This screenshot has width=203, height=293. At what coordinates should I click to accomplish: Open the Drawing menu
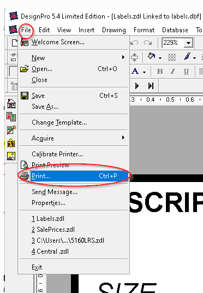(x=114, y=30)
